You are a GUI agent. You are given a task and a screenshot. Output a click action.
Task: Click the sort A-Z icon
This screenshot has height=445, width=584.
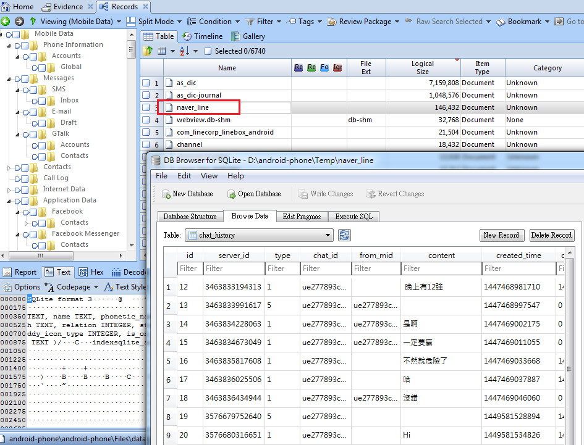(x=185, y=51)
